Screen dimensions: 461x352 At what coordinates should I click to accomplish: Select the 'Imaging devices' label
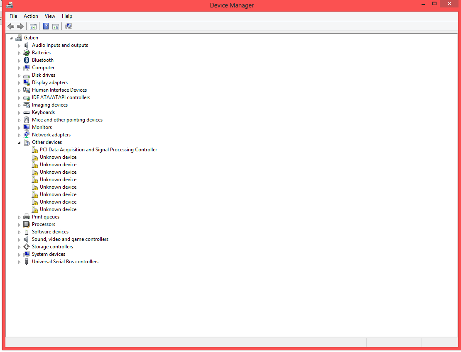click(50, 105)
